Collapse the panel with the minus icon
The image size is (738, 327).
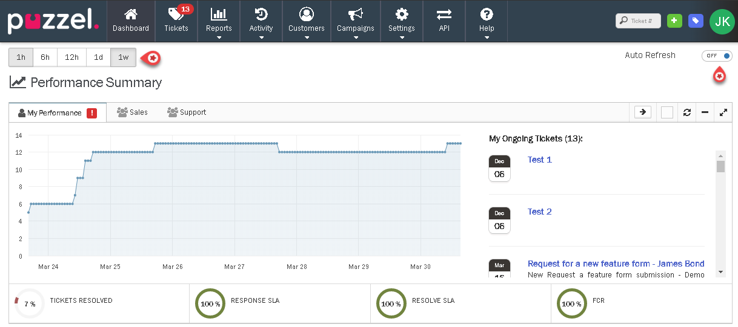pos(705,112)
